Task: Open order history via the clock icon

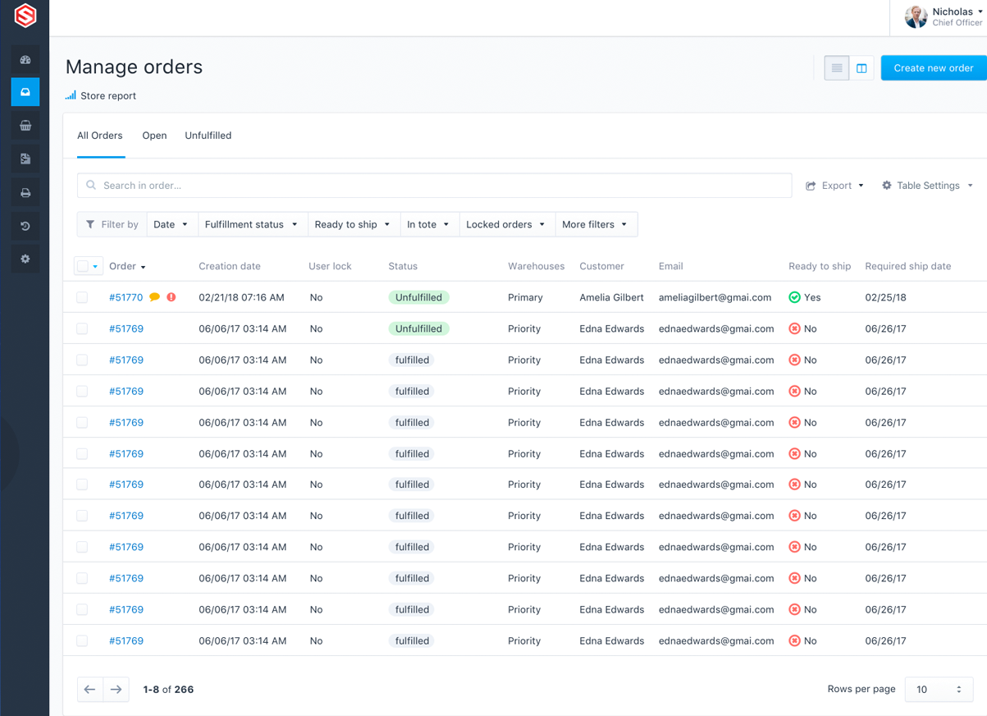Action: pyautogui.click(x=25, y=225)
